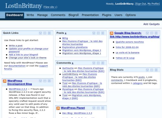
Task: Close the Comments widget
Action: [x=103, y=63]
